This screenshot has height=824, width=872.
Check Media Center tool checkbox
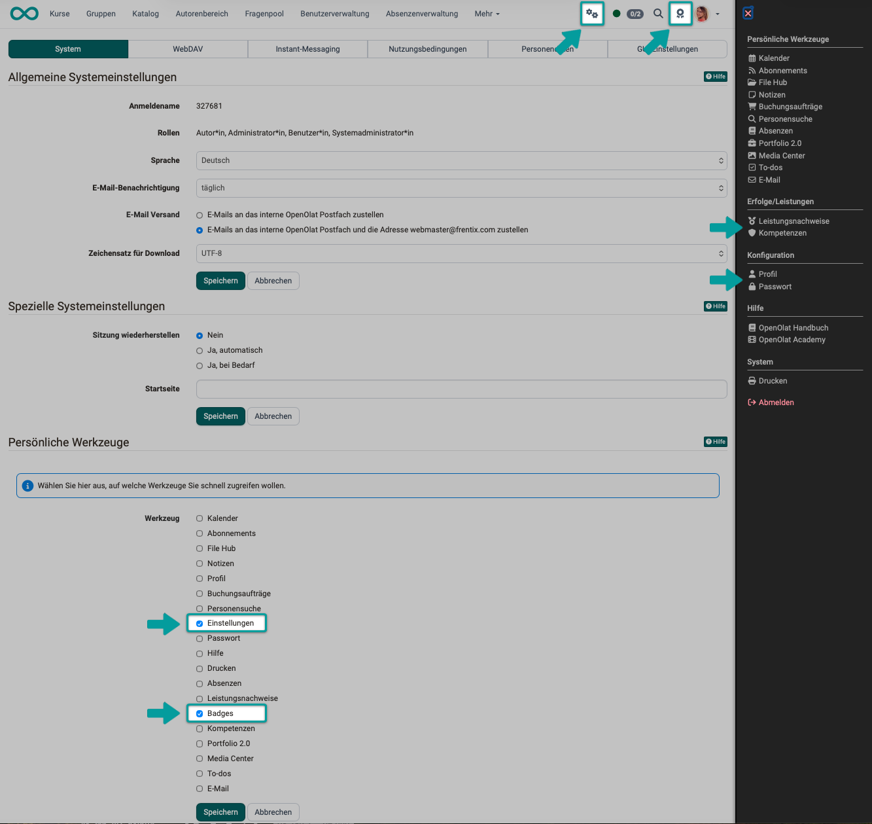[x=200, y=759]
